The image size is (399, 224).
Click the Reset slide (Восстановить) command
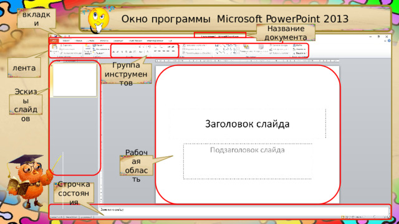click(x=101, y=49)
